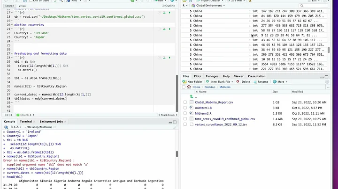Switch to the Visual editor mode
The width and height of the screenshot is (338, 189).
23,6
